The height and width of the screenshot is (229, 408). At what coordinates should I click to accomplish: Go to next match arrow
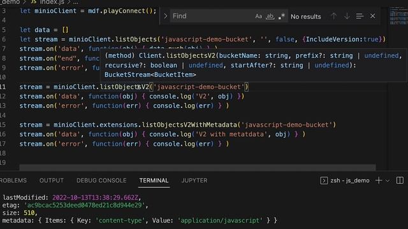pos(347,17)
